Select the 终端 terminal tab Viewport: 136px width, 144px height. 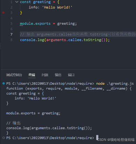pos(32,75)
